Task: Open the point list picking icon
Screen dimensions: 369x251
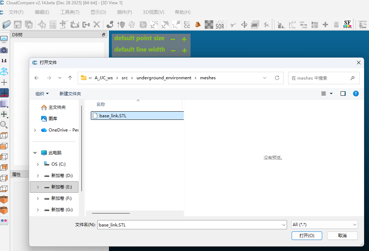Action: point(53,25)
